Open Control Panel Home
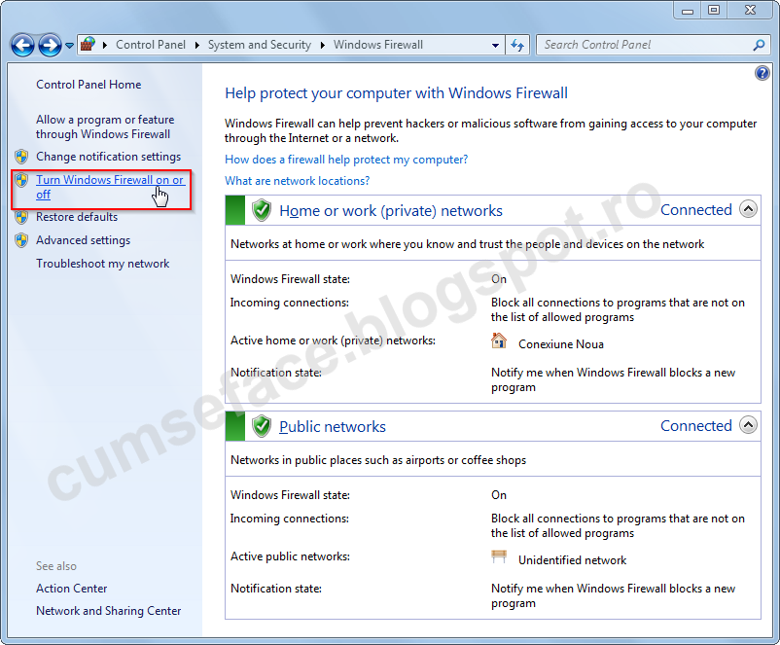 click(x=89, y=85)
